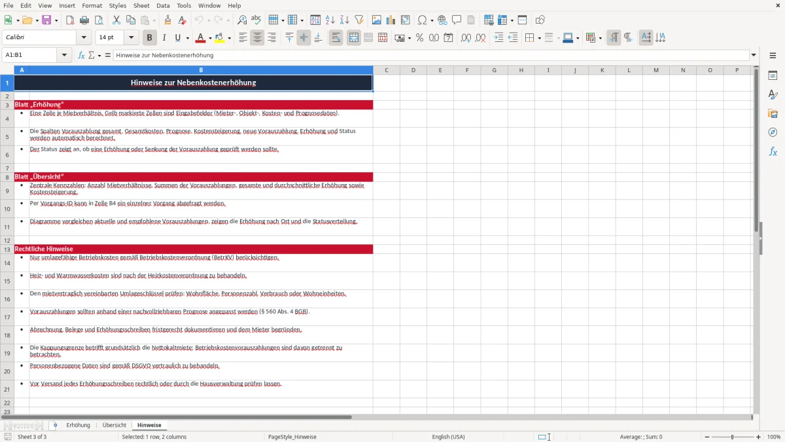
Task: Cut the selected cells
Action: tap(116, 20)
